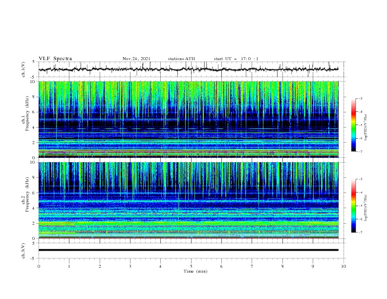Click the ch.1 frequency tick "4"
This screenshot has width=387, height=299.
pyautogui.click(x=34, y=128)
